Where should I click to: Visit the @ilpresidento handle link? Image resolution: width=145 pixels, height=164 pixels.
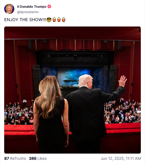pyautogui.click(x=28, y=12)
